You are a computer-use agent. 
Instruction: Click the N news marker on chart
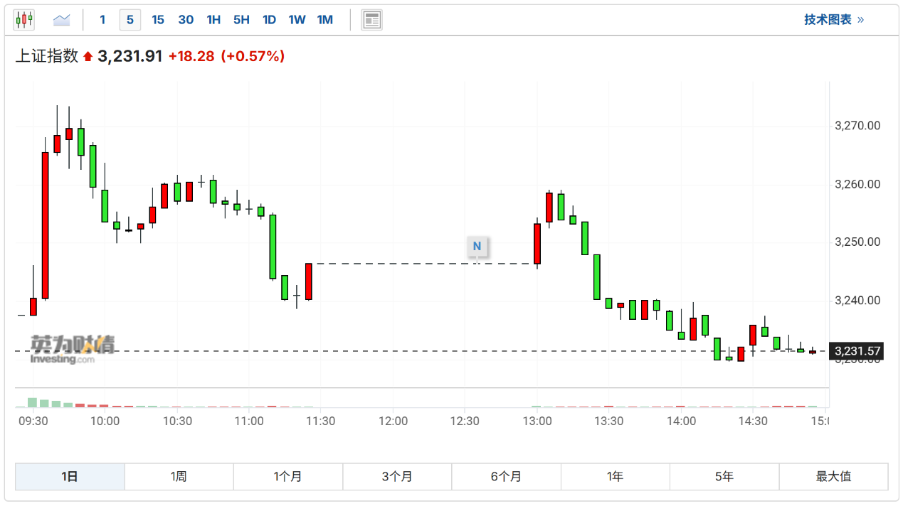coord(477,247)
